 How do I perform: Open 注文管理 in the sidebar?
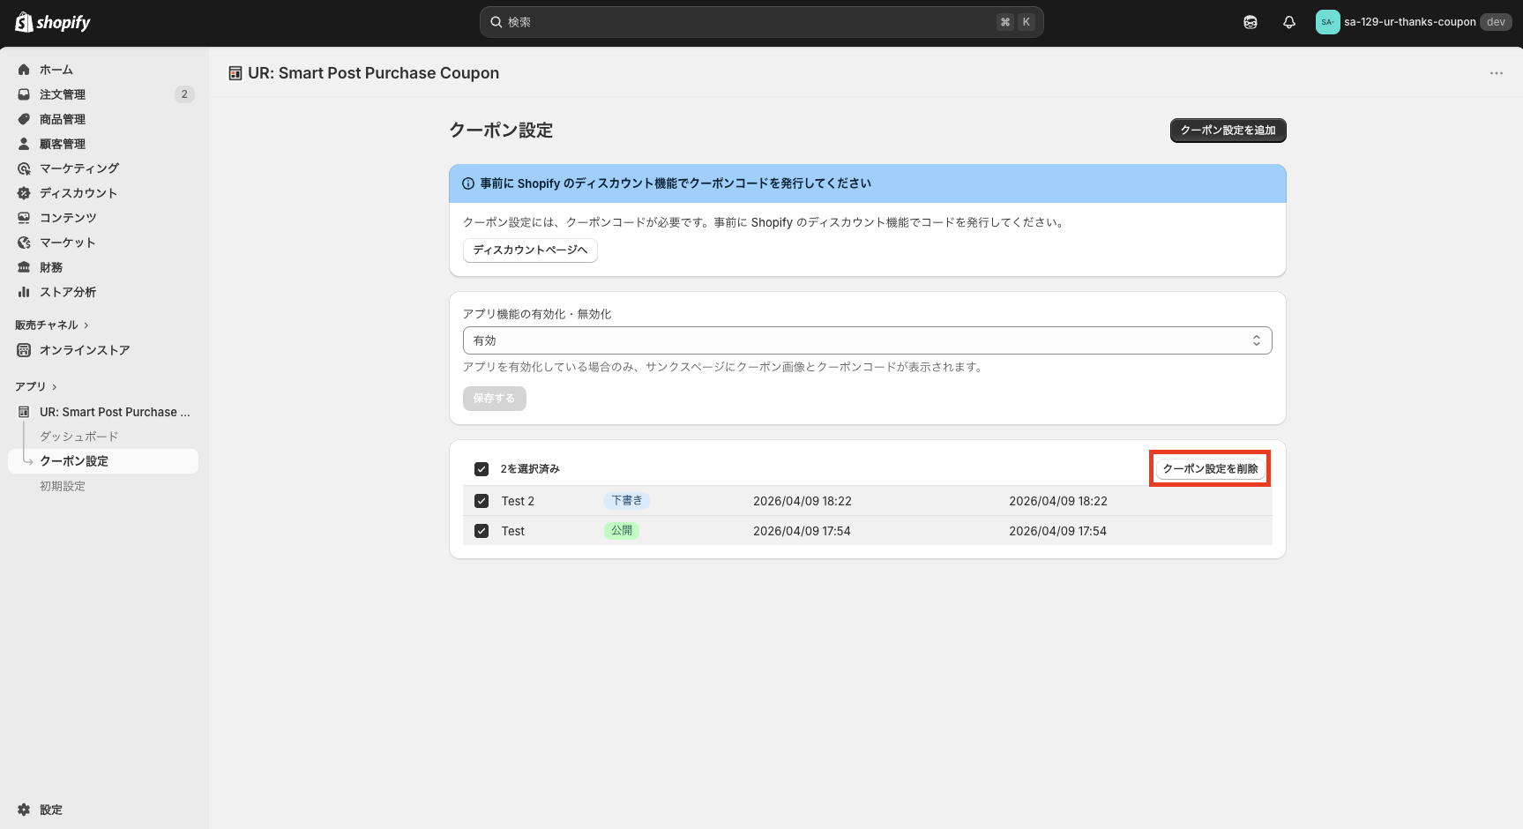(63, 94)
